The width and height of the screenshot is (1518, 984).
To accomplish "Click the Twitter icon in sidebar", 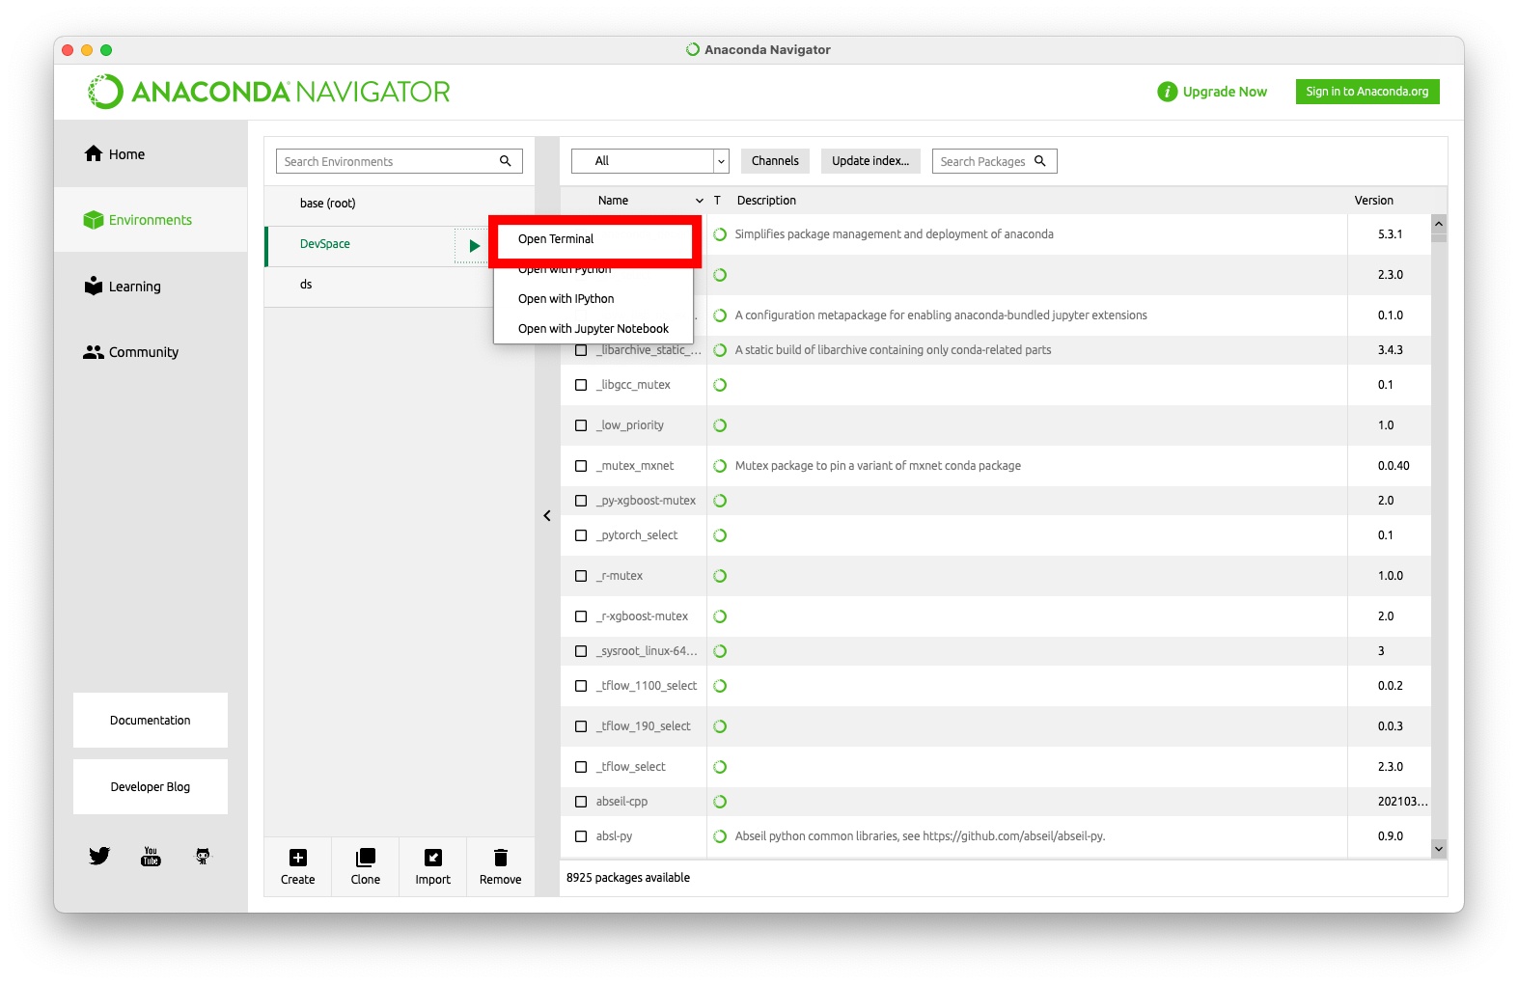I will 99,856.
